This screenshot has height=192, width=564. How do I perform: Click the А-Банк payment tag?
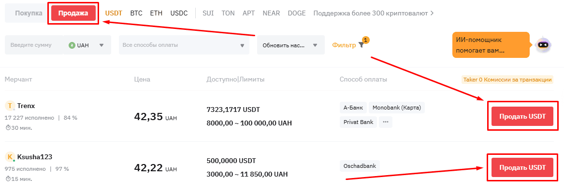(353, 108)
